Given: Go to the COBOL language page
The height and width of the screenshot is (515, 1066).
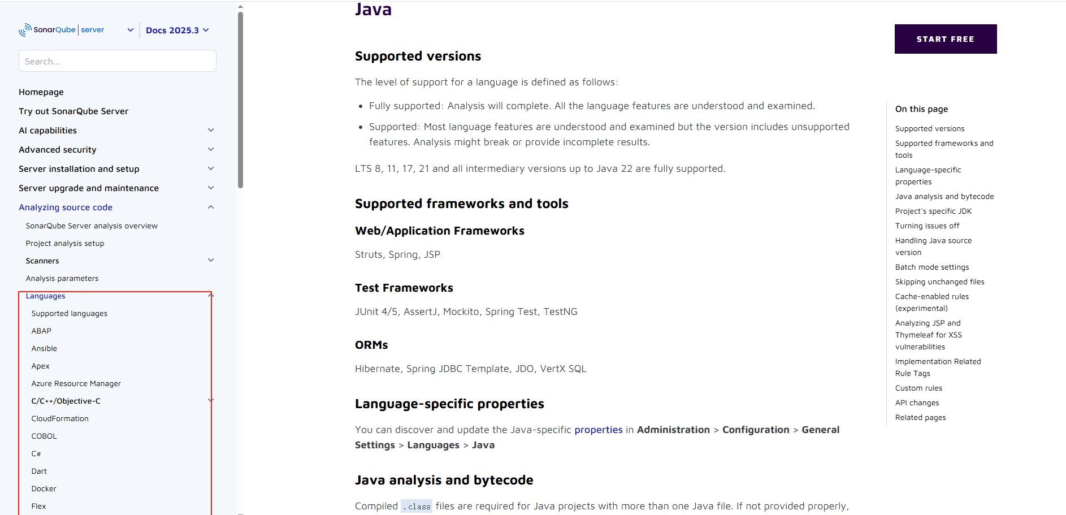Looking at the screenshot, I should tap(44, 436).
